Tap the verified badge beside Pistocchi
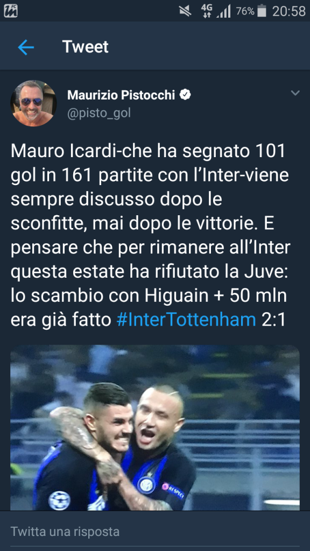Viewport: 310px width, 551px height. point(185,95)
